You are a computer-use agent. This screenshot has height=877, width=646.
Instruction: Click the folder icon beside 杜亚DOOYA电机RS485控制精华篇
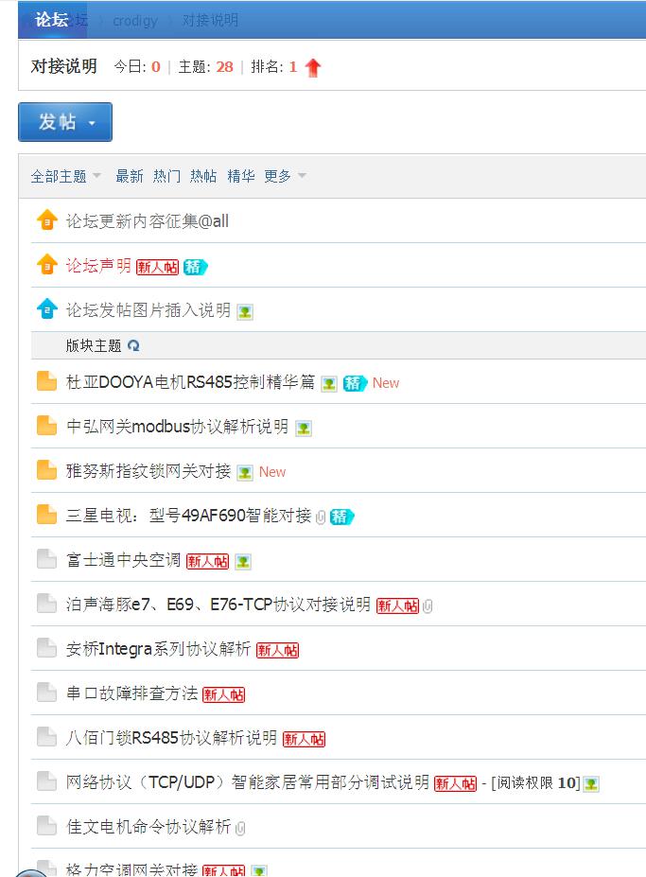tap(46, 382)
